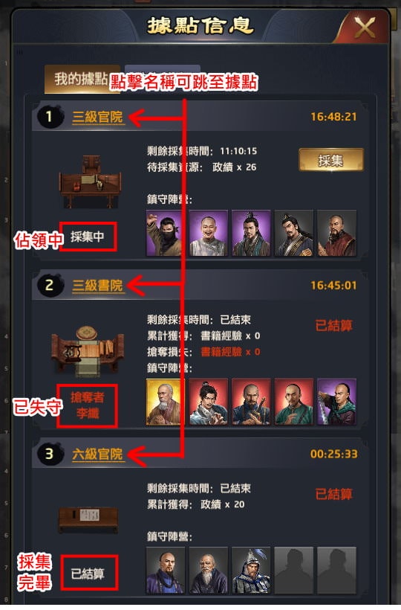
Task: Select the gold-framed elder defender portrait
Action: (163, 402)
